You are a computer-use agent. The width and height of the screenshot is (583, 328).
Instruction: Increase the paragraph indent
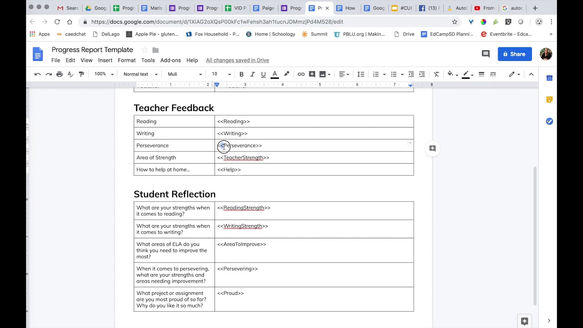pyautogui.click(x=422, y=74)
